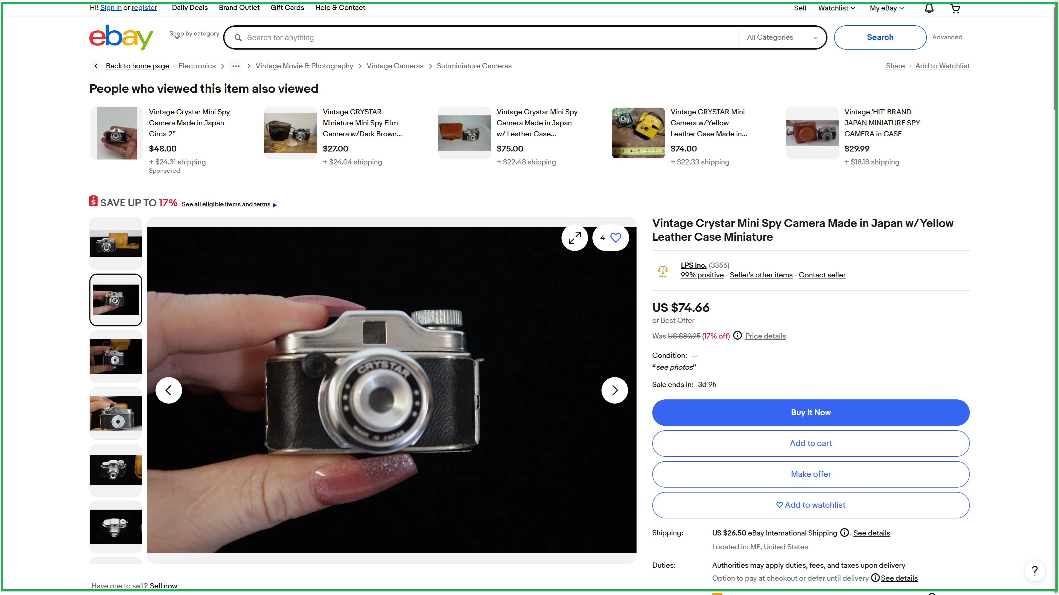Open the My eBay dropdown
The width and height of the screenshot is (1059, 595).
pos(886,8)
